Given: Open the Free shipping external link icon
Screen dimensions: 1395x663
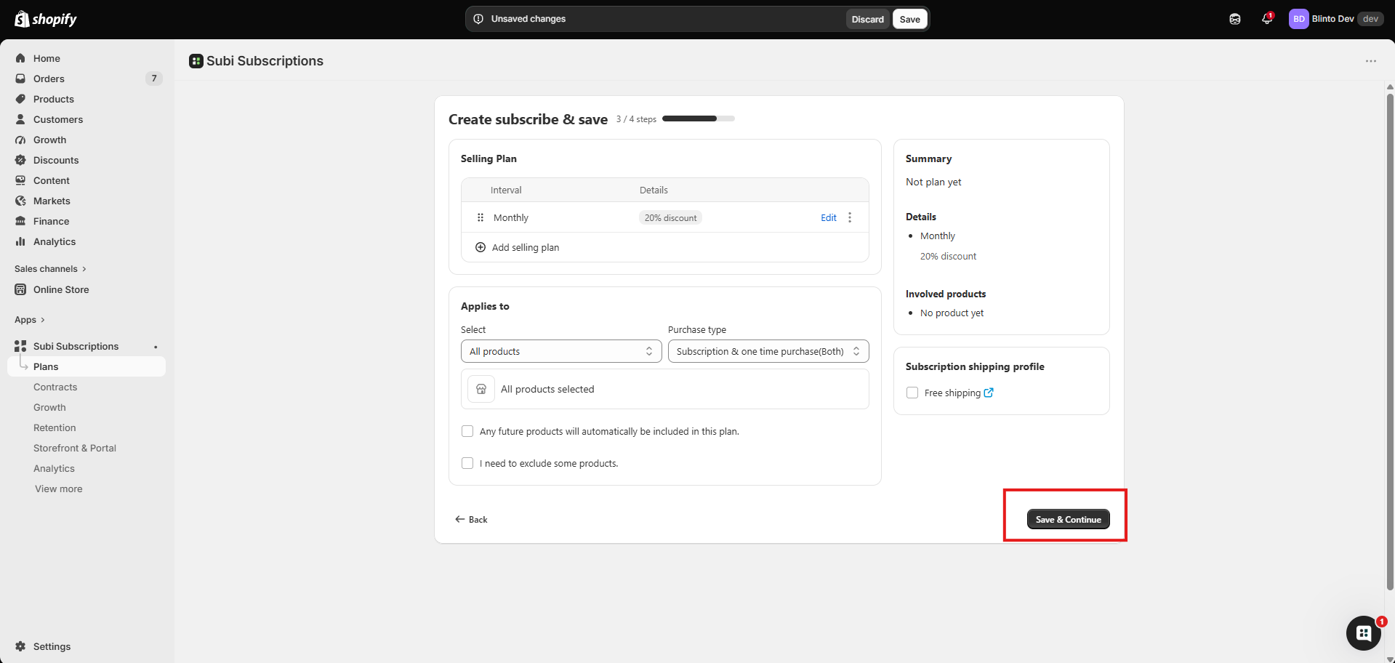Looking at the screenshot, I should click(989, 393).
